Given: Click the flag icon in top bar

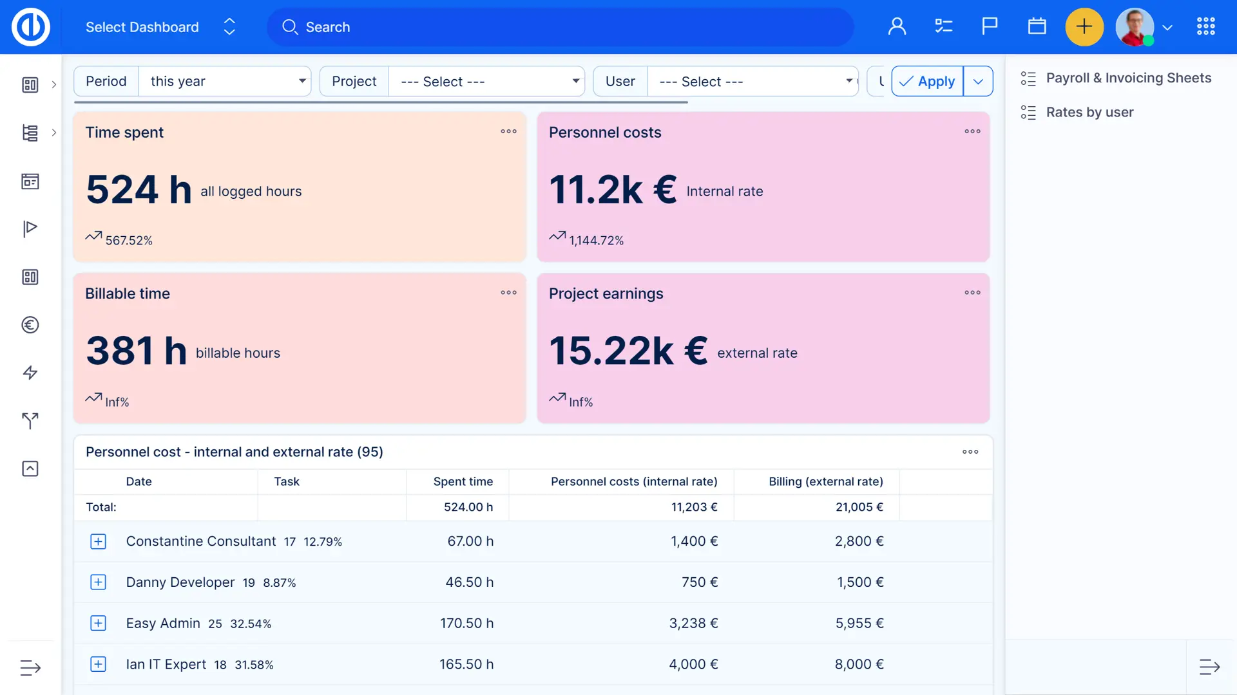Looking at the screenshot, I should point(990,27).
